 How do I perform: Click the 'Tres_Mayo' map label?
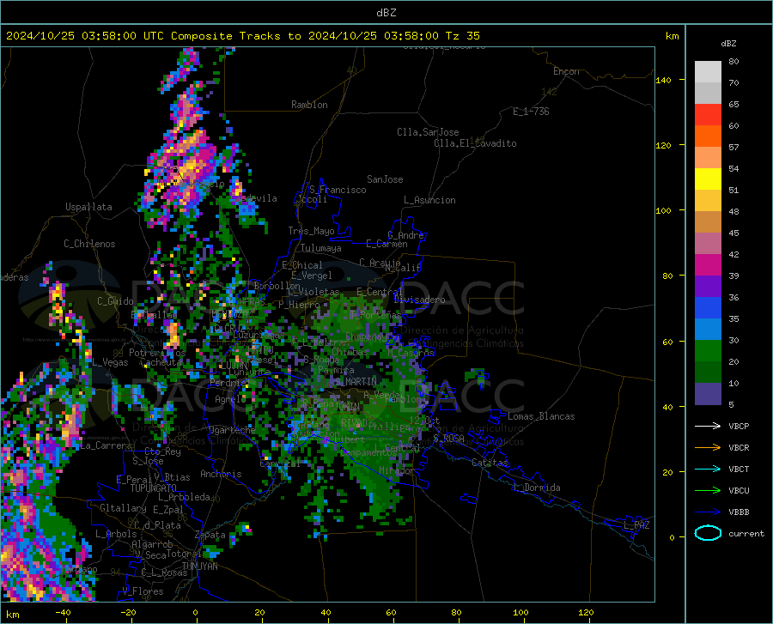pyautogui.click(x=311, y=231)
